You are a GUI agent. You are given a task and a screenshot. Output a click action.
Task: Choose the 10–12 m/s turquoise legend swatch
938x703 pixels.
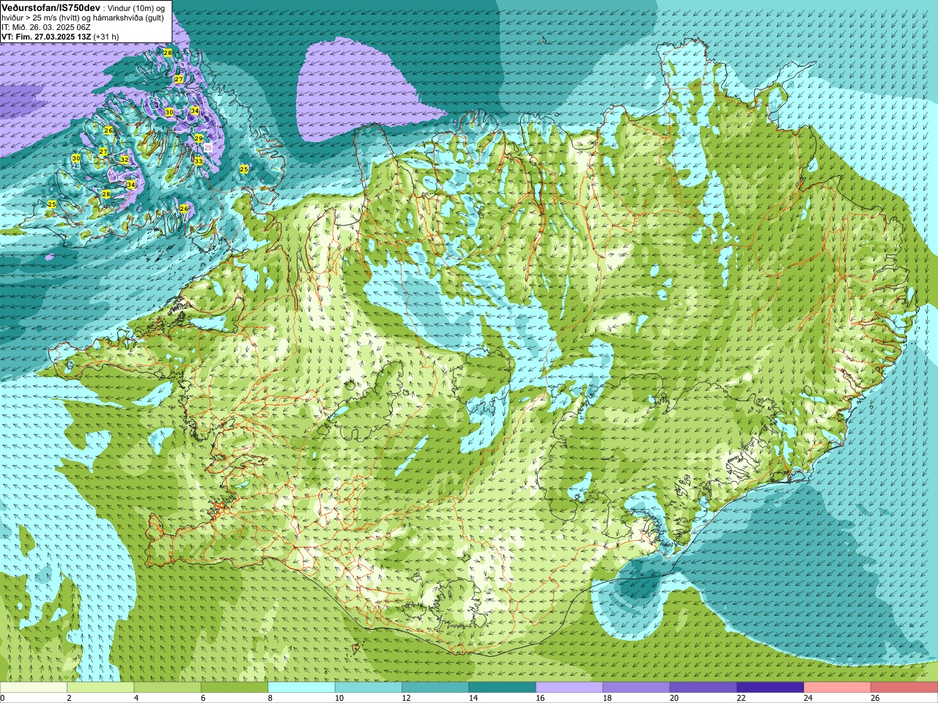(x=369, y=688)
